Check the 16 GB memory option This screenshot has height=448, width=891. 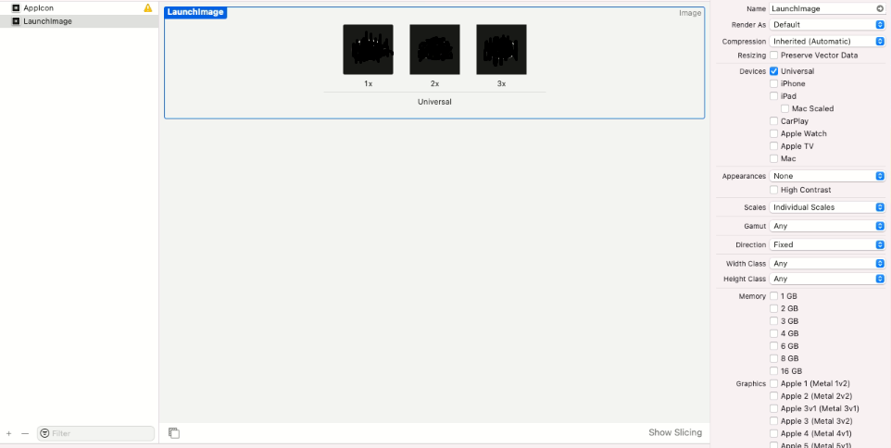[774, 371]
